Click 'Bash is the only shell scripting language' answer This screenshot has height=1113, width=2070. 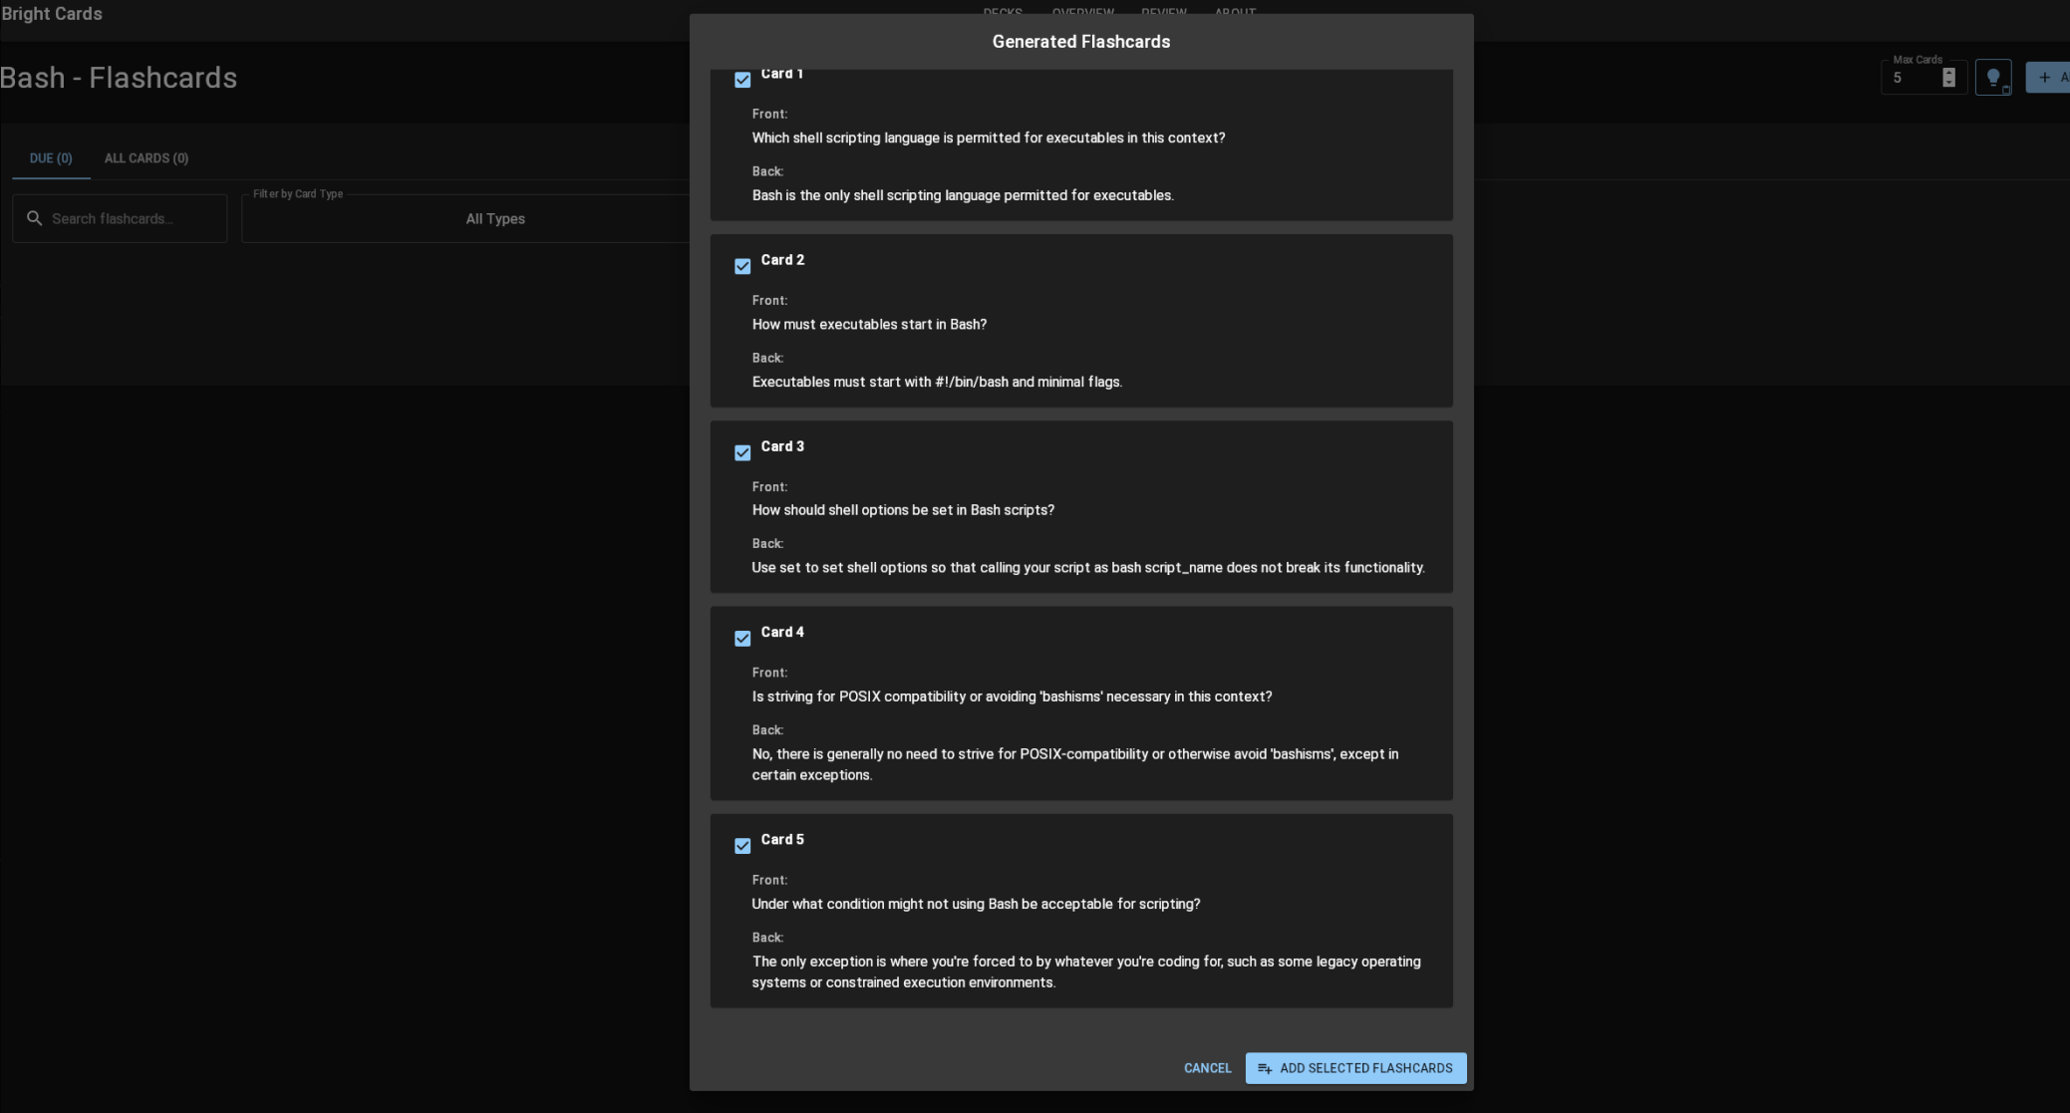[963, 195]
